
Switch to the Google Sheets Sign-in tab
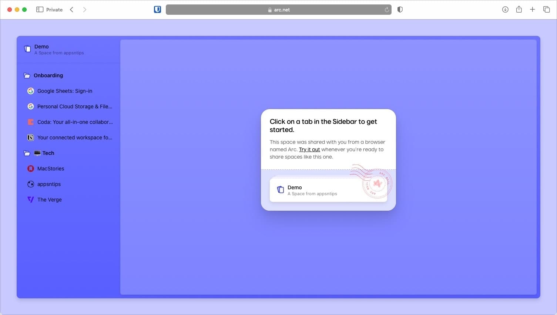click(x=65, y=91)
